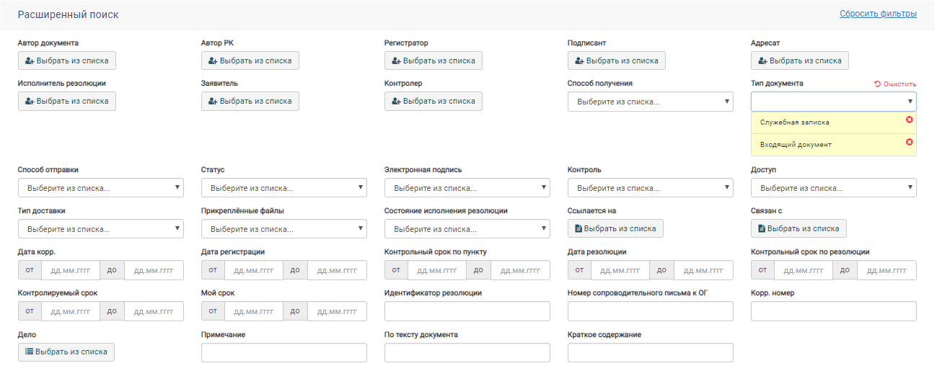The height and width of the screenshot is (376, 937).
Task: Choose Автор документа from list
Action: coord(66,61)
